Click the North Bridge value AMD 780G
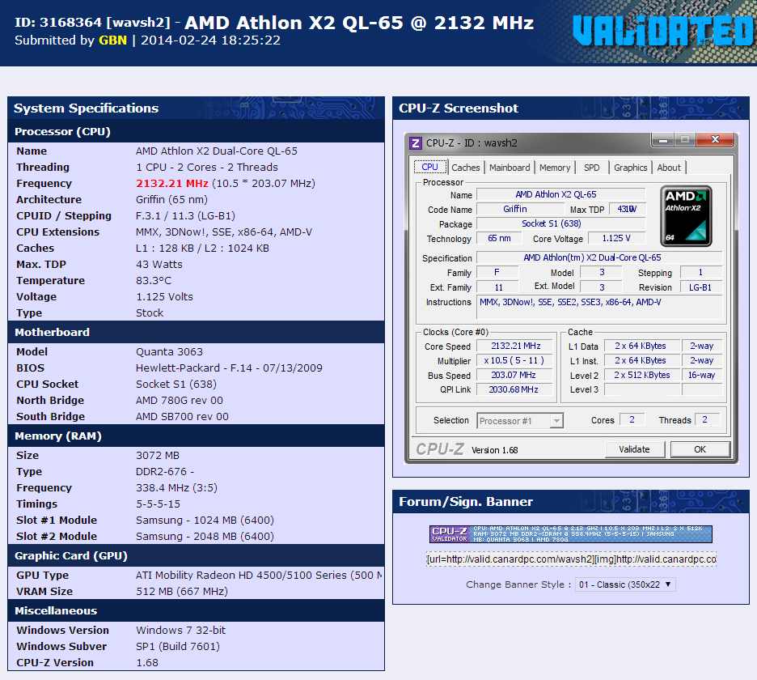 179,401
